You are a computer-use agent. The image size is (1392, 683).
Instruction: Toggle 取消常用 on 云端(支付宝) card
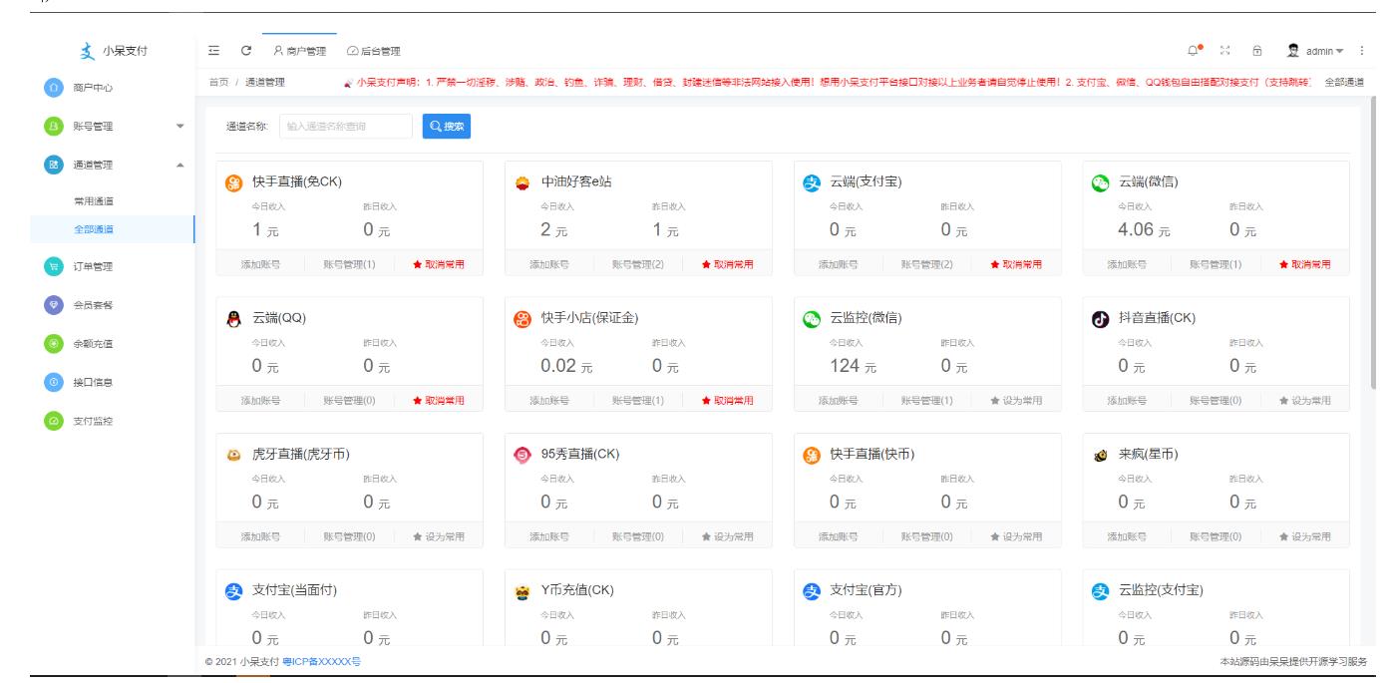coord(1016,264)
